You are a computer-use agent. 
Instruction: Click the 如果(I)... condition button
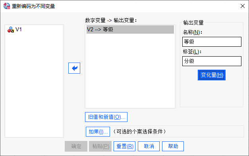point(98,131)
